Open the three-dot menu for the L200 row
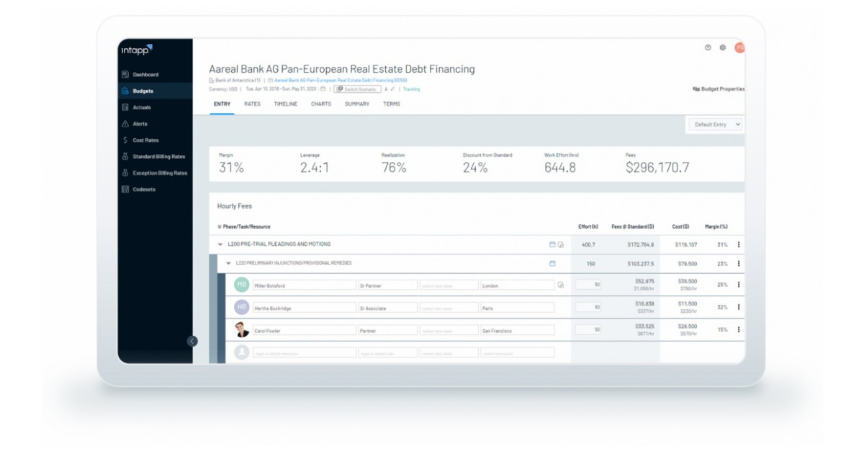This screenshot has width=864, height=453. 739,244
